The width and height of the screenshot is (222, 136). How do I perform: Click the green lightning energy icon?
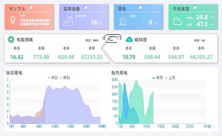pyautogui.click(x=11, y=40)
